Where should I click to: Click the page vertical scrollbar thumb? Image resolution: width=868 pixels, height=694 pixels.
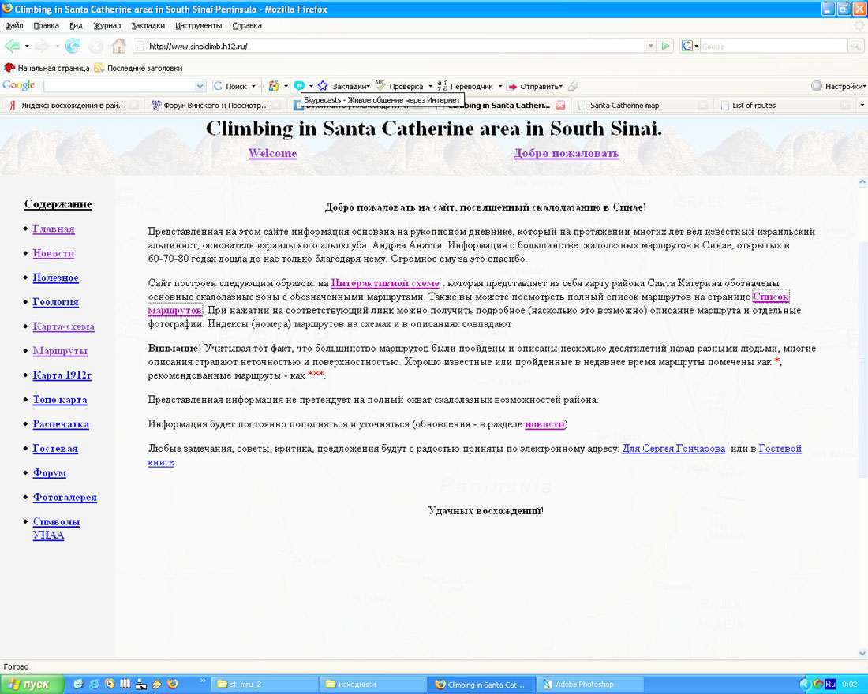tap(862, 360)
